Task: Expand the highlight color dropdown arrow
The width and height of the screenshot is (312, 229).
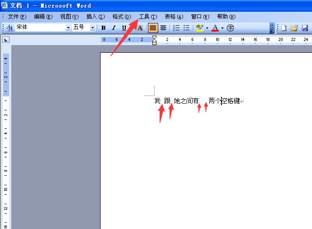Action: [x=207, y=28]
